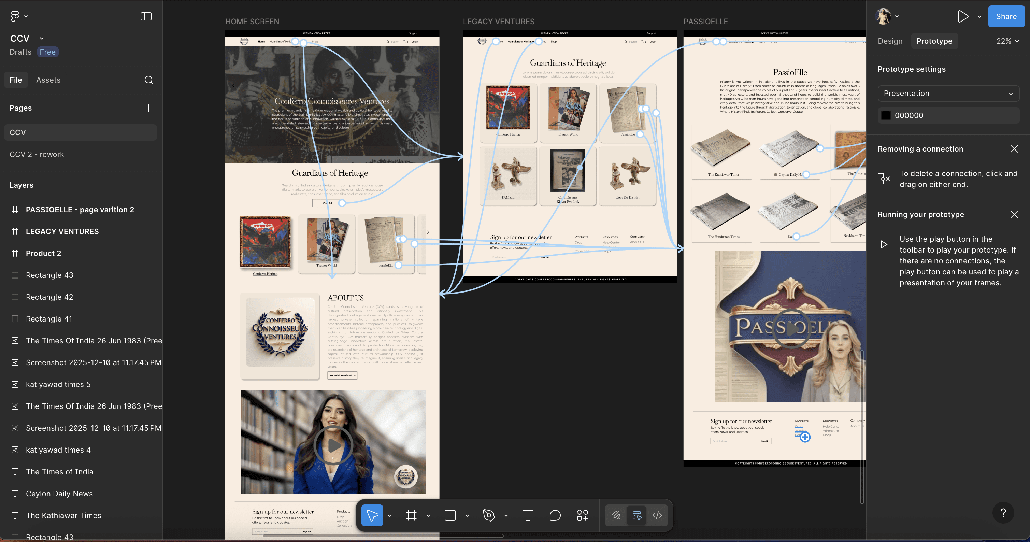Select the Pen tool
Viewport: 1030px width, 542px height.
(x=489, y=515)
